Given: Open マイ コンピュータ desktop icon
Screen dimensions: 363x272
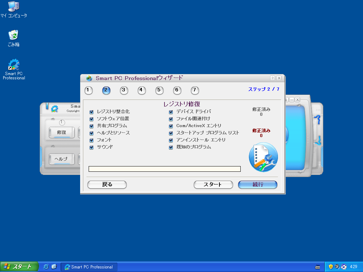Looking at the screenshot, I should click(14, 10).
